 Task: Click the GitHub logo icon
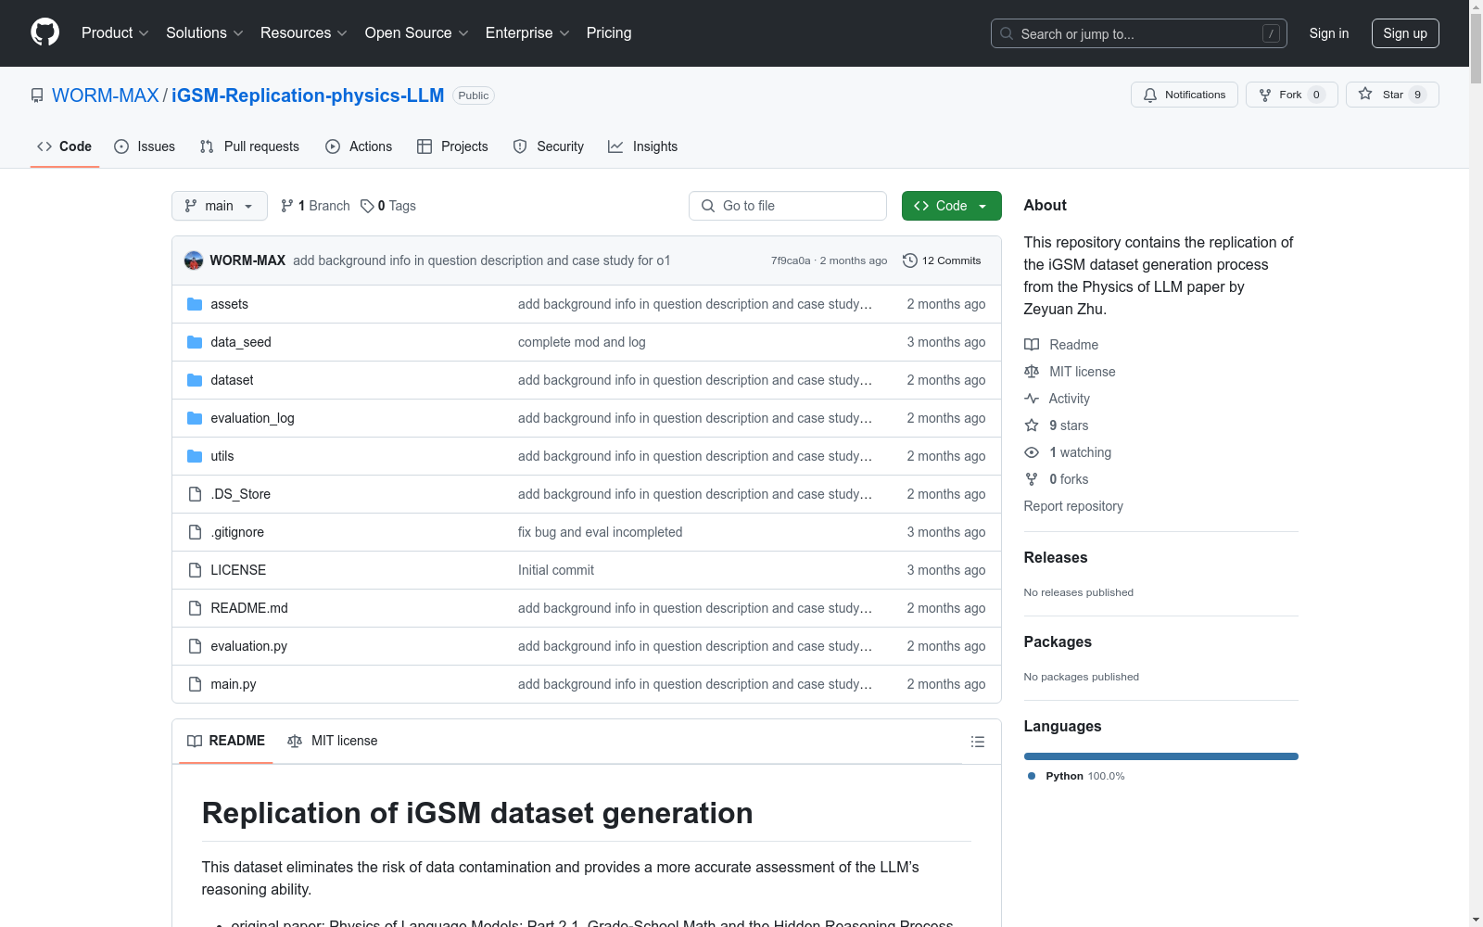44,32
